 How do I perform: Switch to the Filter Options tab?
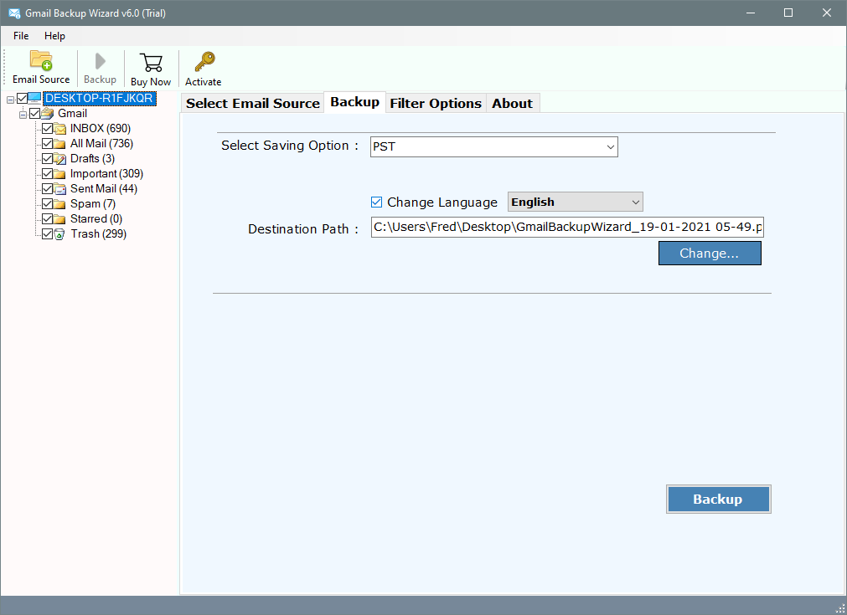[436, 104]
